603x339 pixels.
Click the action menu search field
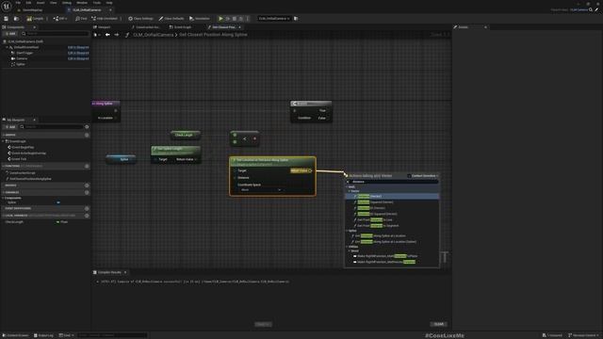[393, 182]
